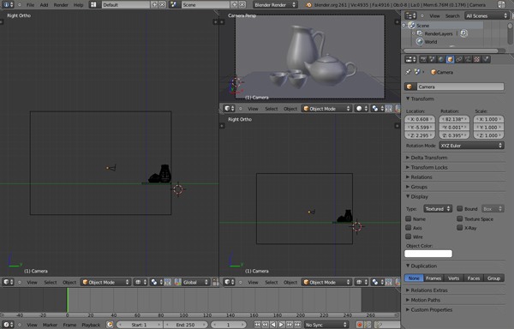The height and width of the screenshot is (329, 514).
Task: Play the animation forward
Action: pos(281,325)
